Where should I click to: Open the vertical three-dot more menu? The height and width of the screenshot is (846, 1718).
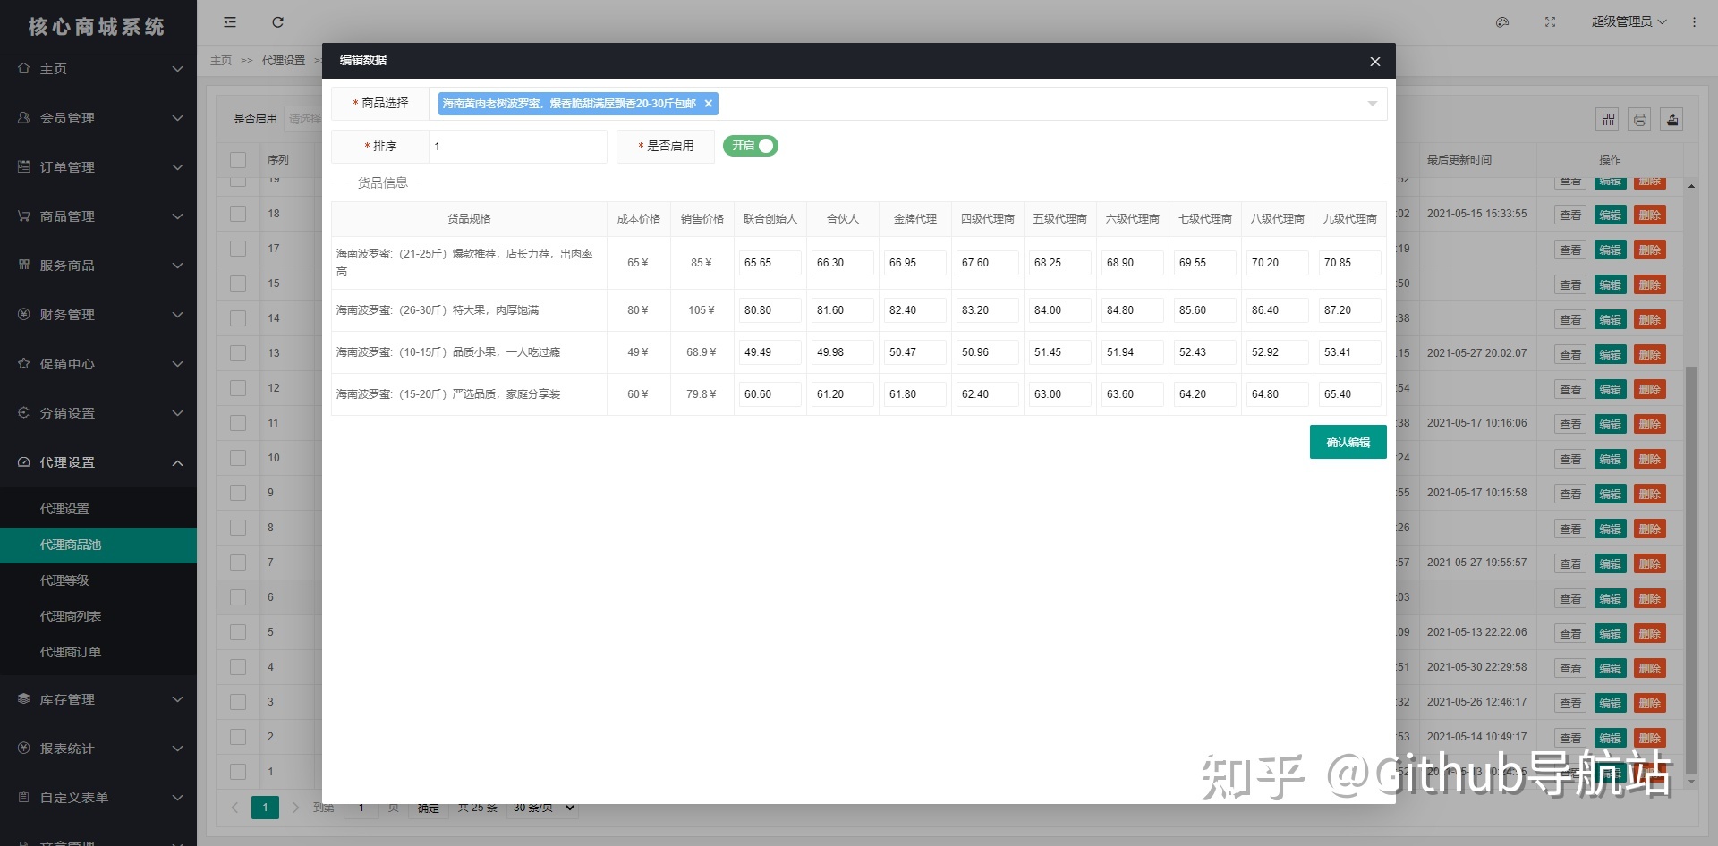1694,22
